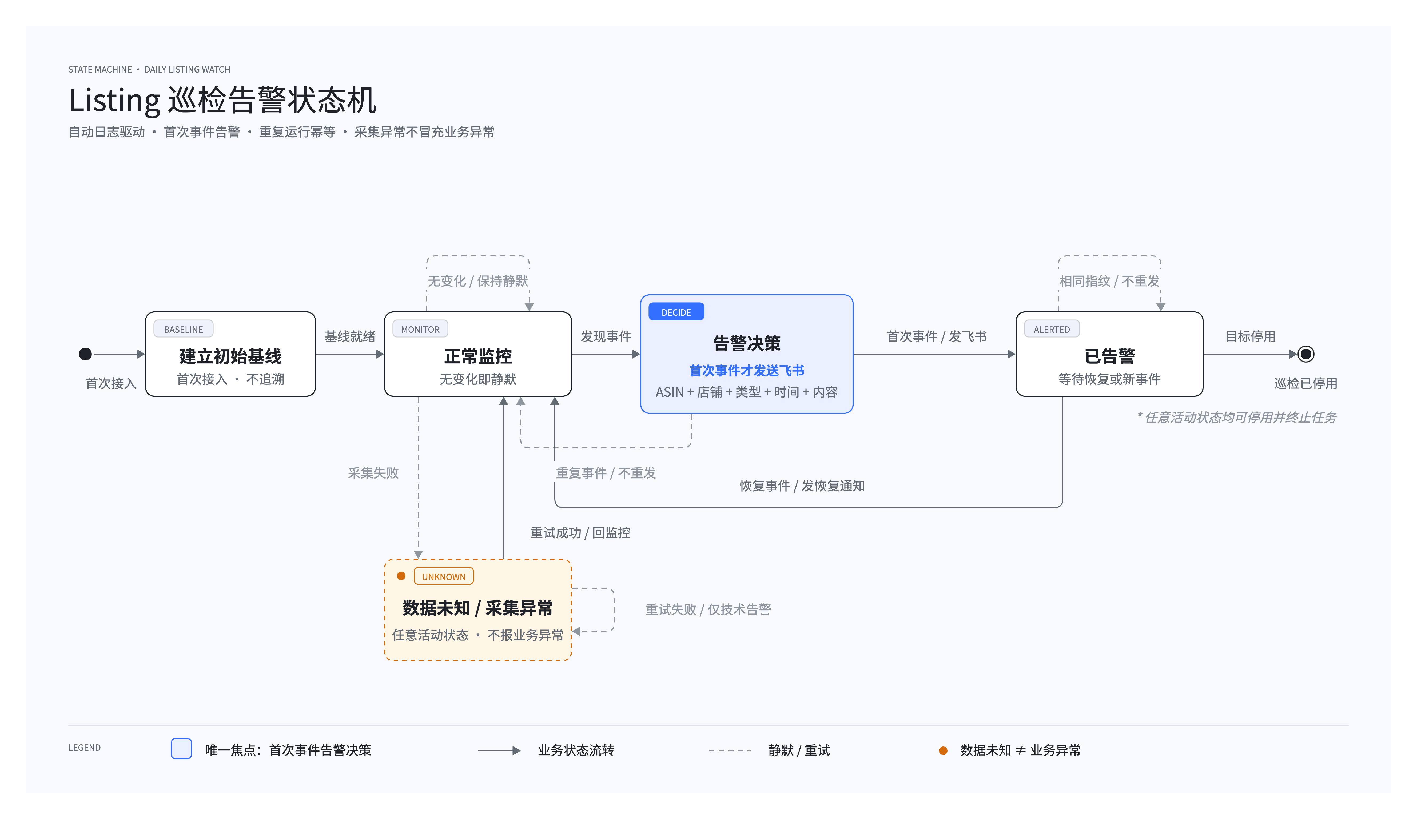
Task: Select the orange UNKNOWN tag badge
Action: [444, 577]
